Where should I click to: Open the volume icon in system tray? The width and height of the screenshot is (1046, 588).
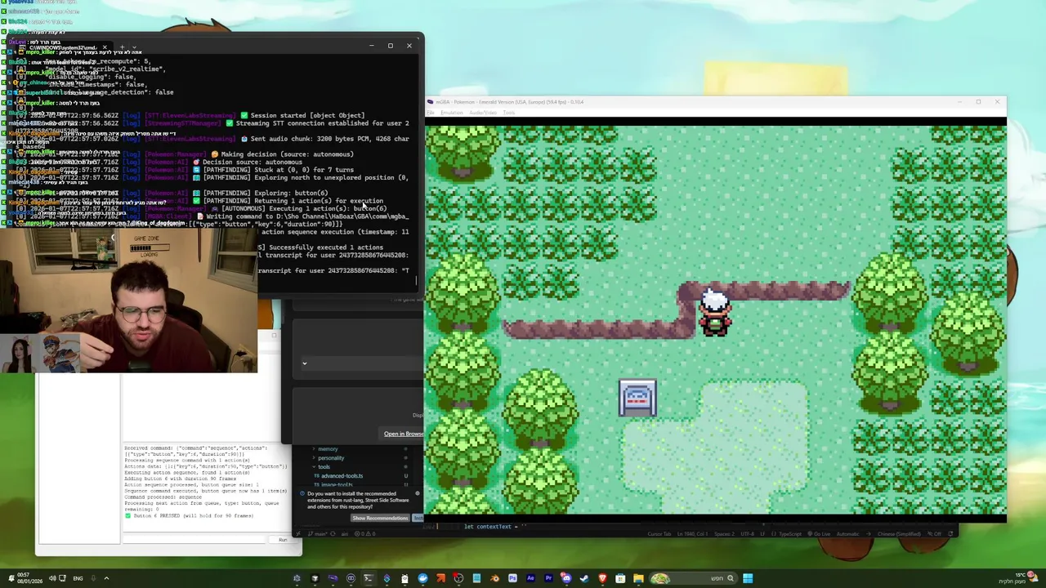[x=52, y=578]
